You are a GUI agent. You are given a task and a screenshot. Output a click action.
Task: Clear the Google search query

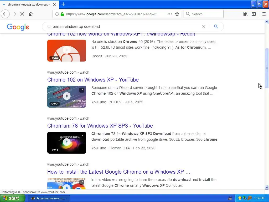[x=204, y=27]
